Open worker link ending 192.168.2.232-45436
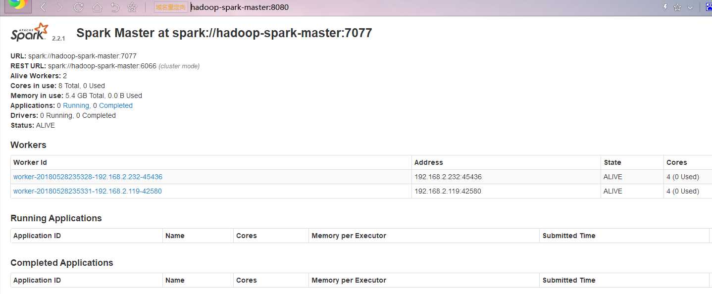Viewport: 712px width, 294px height. [88, 177]
